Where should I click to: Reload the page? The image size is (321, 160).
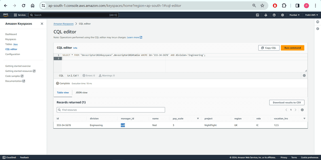coord(23,6)
